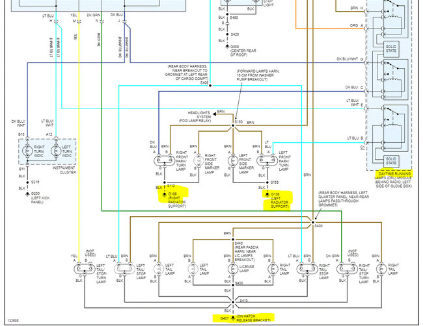Click the A12 connector pin label
The width and height of the screenshot is (423, 326).
[x=49, y=134]
